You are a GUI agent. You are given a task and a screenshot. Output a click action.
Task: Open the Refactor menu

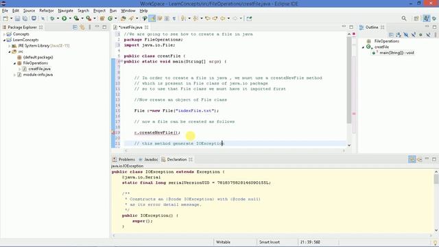47,11
